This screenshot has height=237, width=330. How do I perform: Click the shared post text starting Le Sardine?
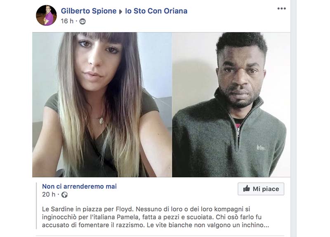[x=156, y=217]
